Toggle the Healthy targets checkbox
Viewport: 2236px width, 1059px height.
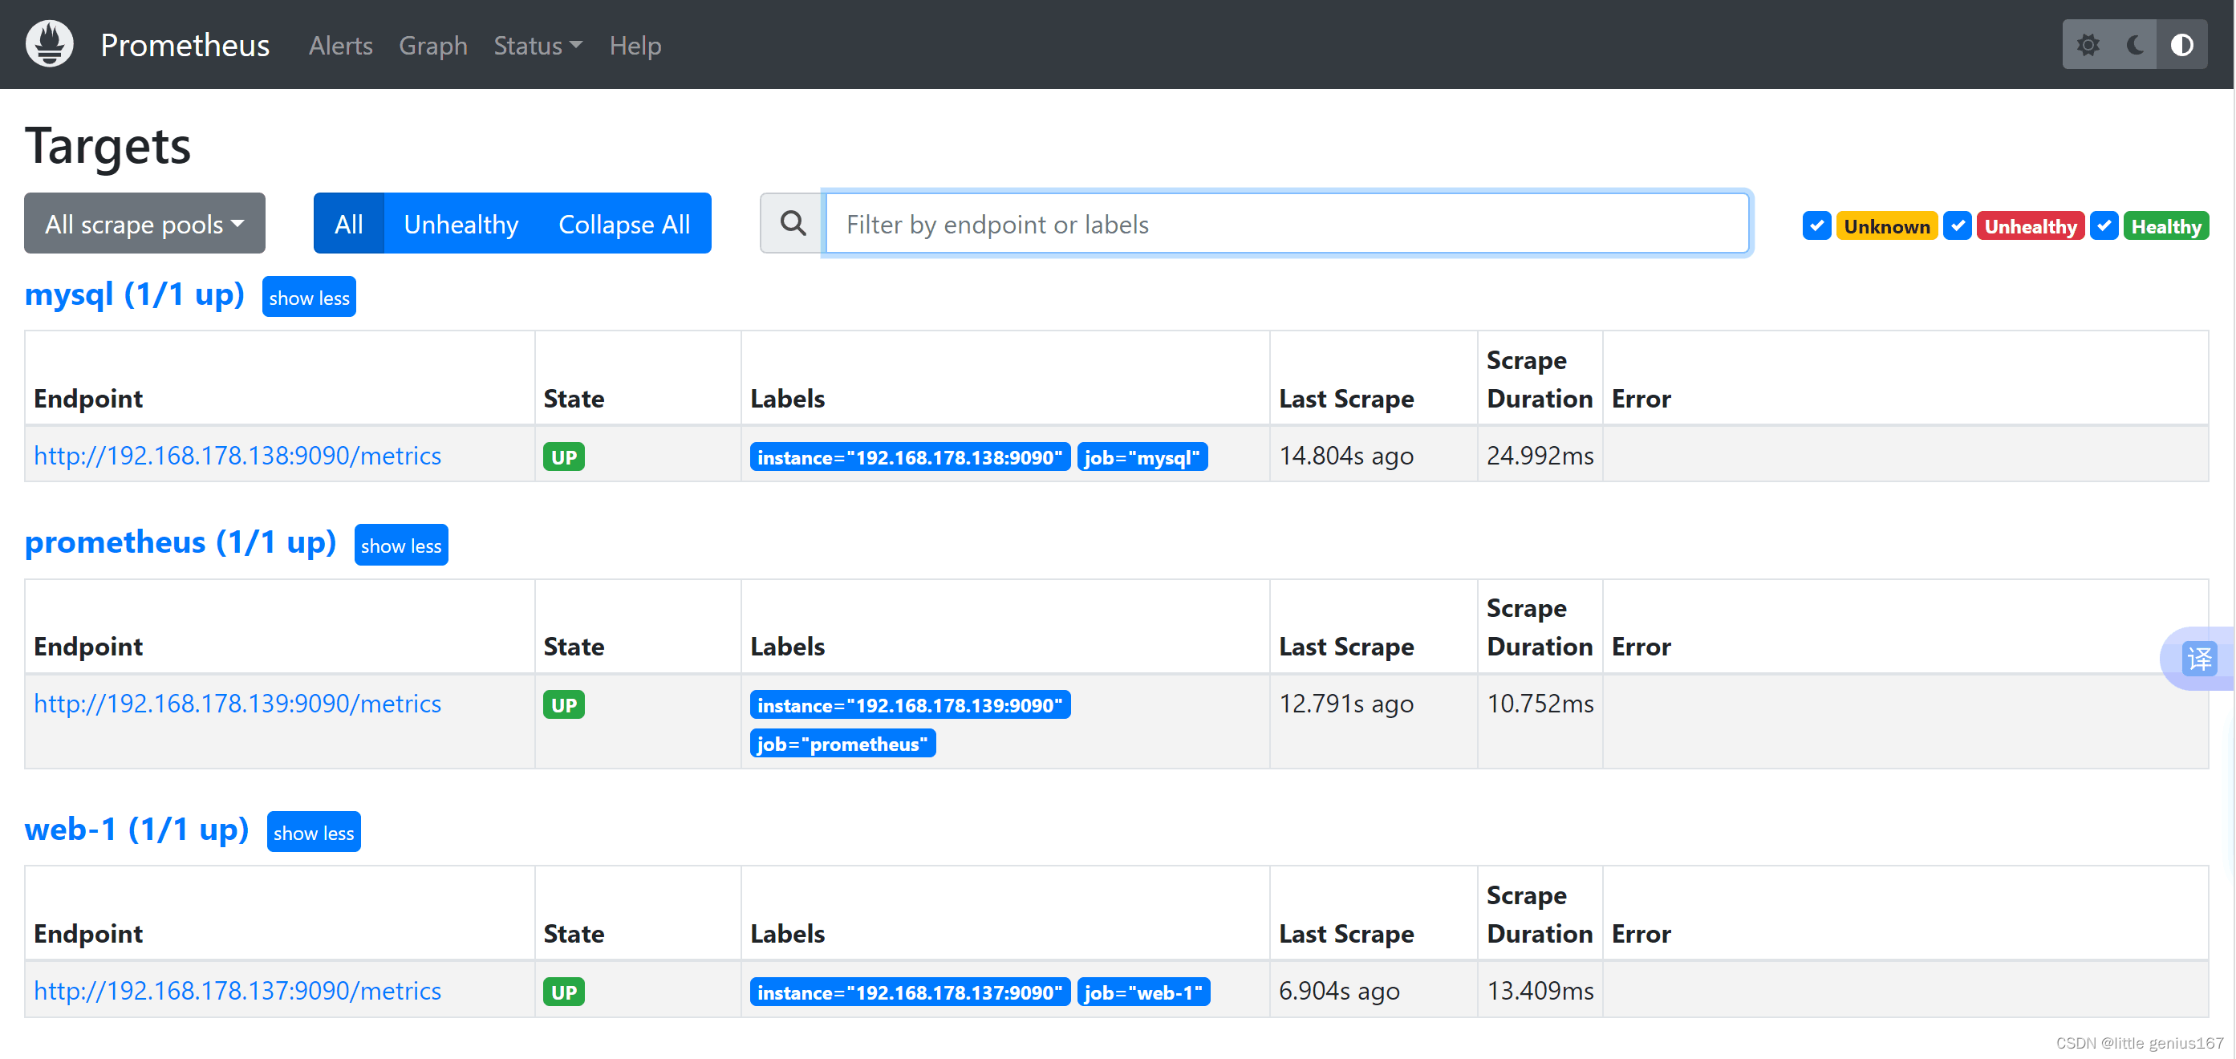tap(2104, 226)
